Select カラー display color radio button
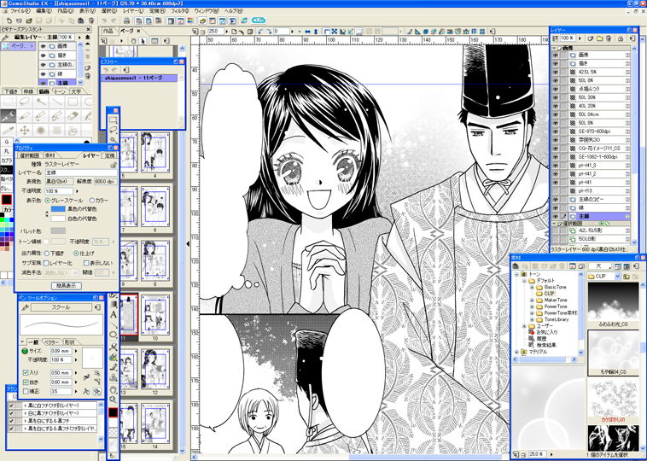Image resolution: width=647 pixels, height=461 pixels. point(92,201)
